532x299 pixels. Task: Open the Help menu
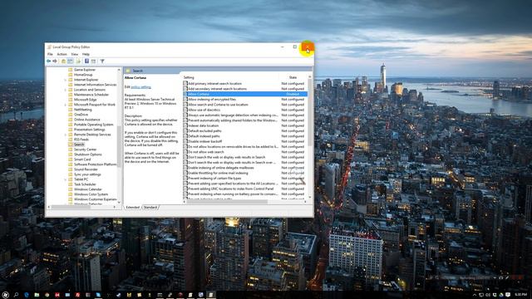pos(86,54)
